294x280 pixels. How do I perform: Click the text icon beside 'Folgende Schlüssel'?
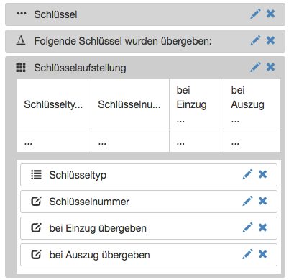[x=21, y=40]
